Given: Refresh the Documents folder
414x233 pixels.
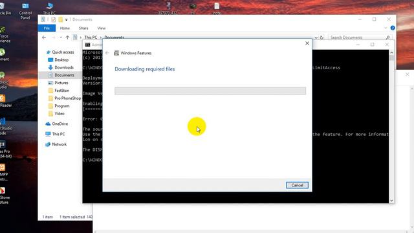Looking at the screenshot, I should point(321,38).
